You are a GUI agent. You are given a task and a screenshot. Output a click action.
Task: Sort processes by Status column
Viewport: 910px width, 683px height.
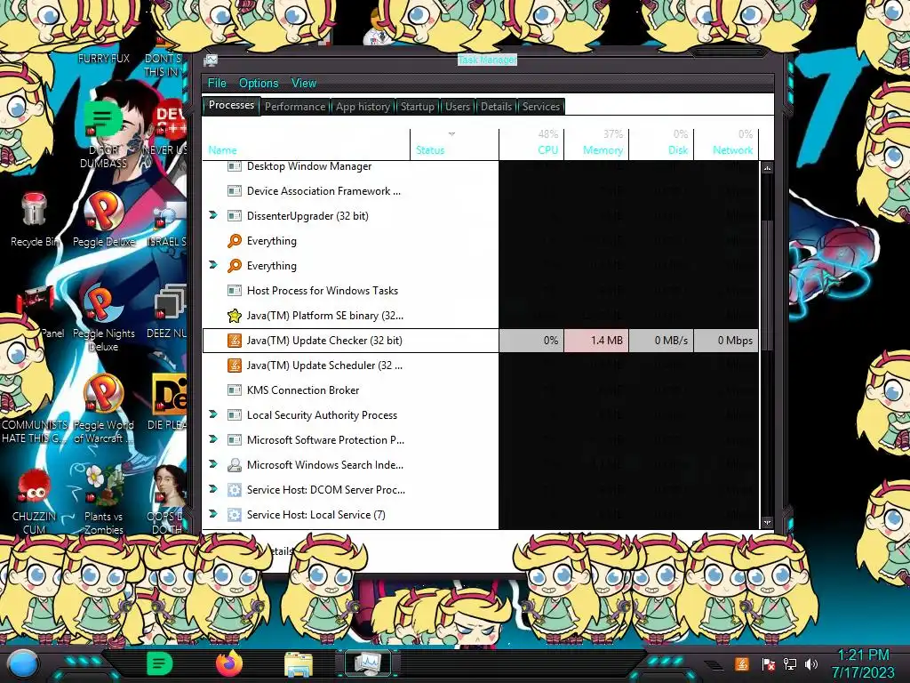(454, 145)
